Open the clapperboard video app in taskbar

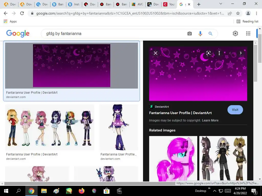[x=119, y=191]
